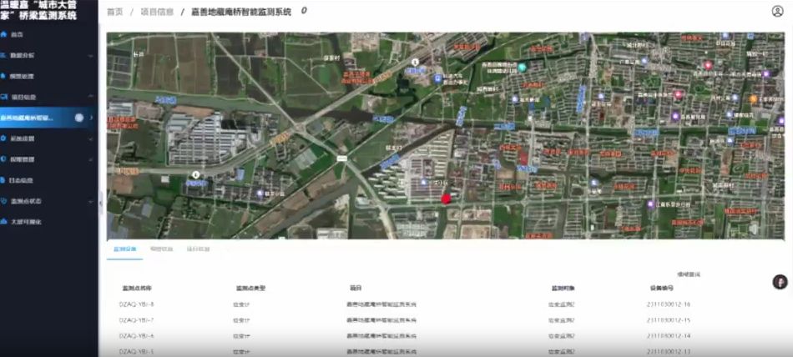Click the 项目信息 breadcrumb link
The height and width of the screenshot is (357, 793).
point(157,12)
